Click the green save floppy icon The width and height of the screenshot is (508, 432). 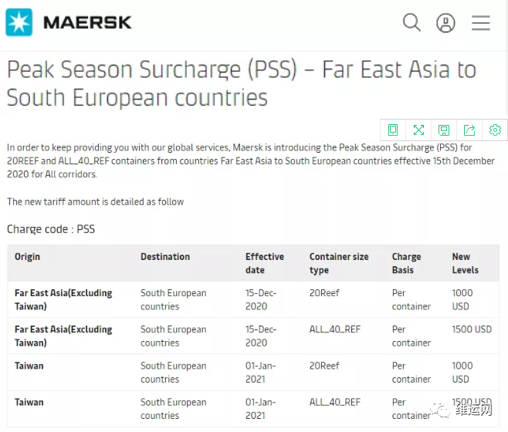(444, 130)
